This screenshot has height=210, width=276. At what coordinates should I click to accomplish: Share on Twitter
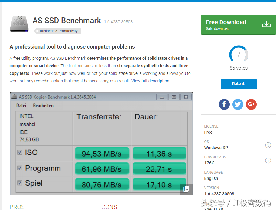click(x=238, y=104)
